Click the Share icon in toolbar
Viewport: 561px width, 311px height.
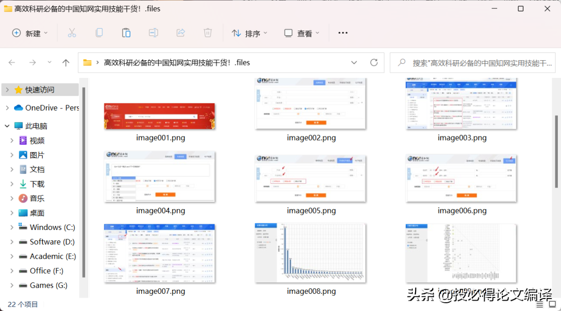pyautogui.click(x=181, y=33)
